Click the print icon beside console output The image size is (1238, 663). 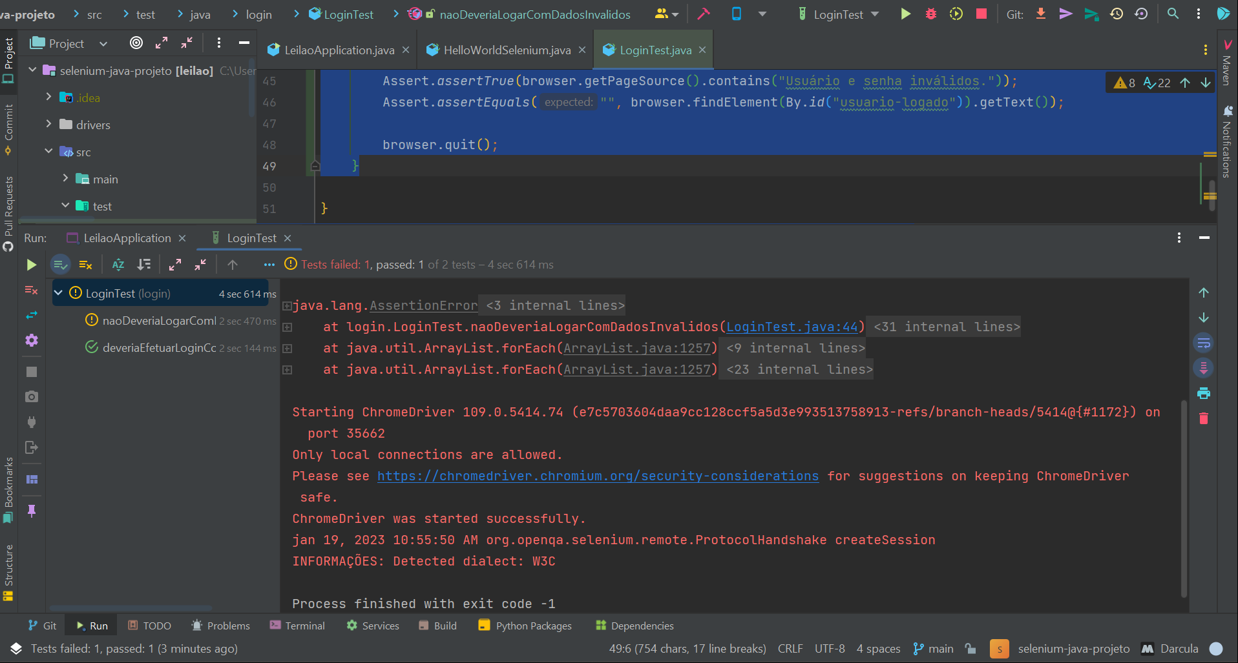1203,393
